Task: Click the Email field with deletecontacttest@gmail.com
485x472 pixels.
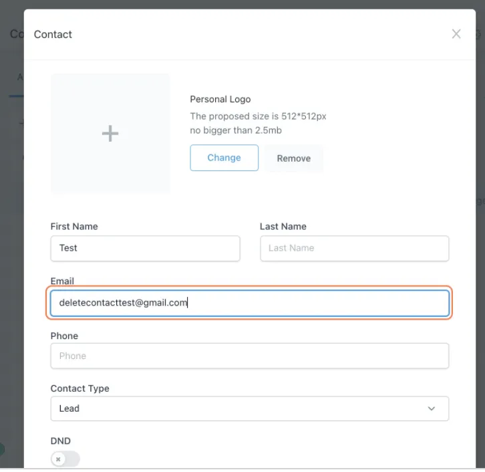Action: tap(249, 303)
